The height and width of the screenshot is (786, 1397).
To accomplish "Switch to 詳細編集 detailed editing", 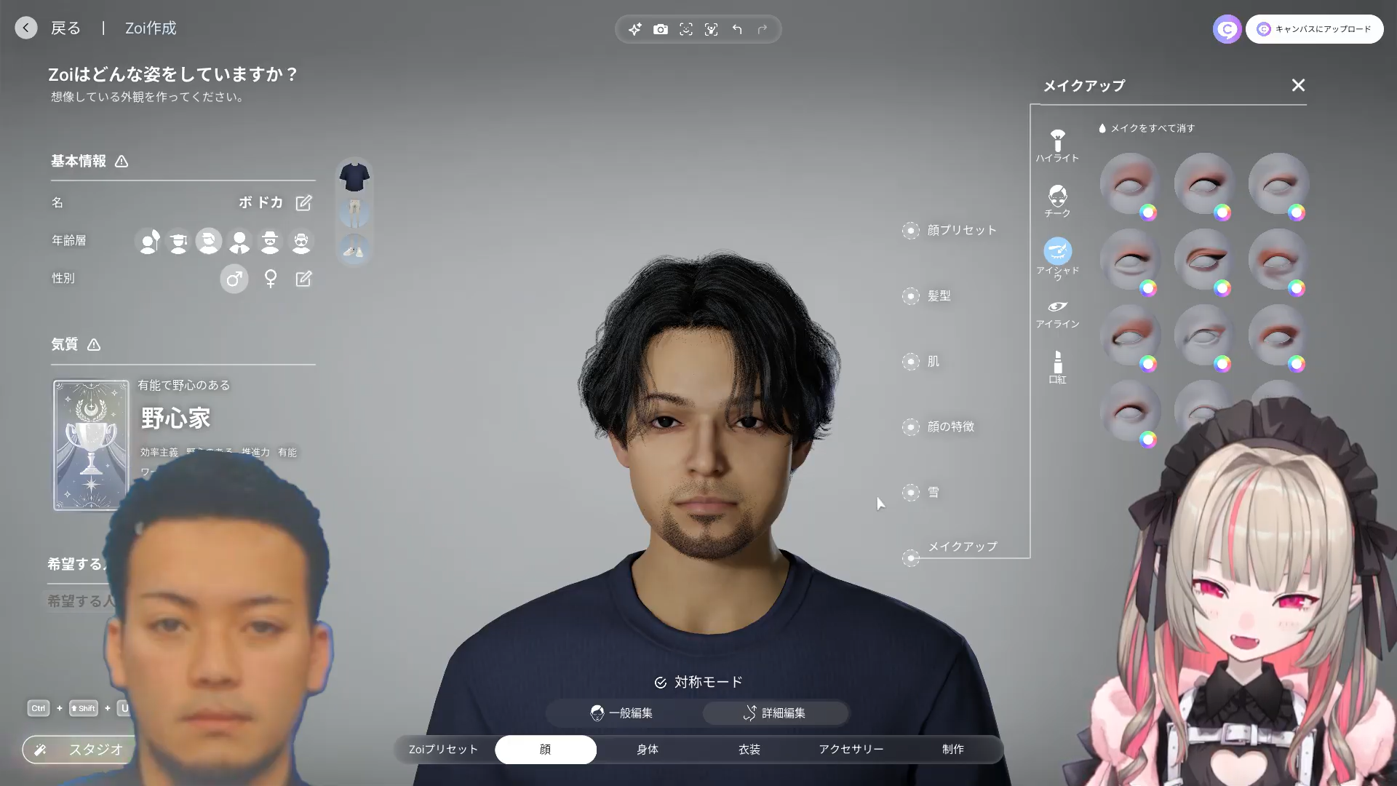I will [775, 713].
